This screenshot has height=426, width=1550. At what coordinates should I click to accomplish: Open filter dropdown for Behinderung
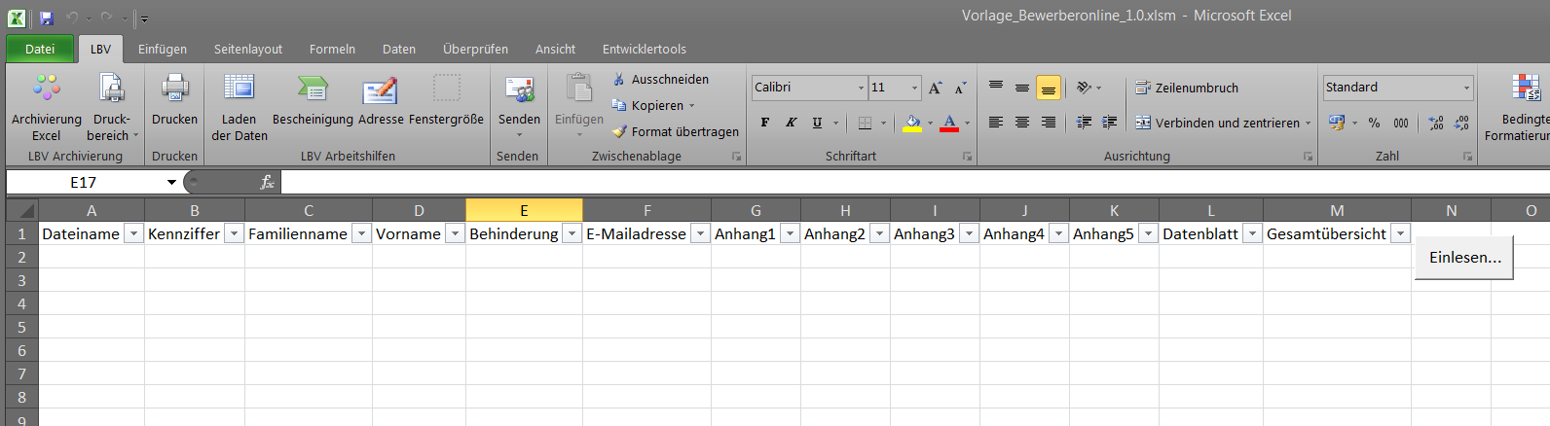point(572,233)
